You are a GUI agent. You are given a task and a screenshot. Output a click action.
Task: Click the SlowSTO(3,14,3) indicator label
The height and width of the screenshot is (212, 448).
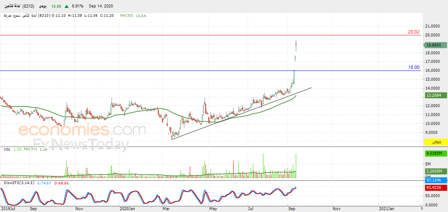pyautogui.click(x=18, y=183)
